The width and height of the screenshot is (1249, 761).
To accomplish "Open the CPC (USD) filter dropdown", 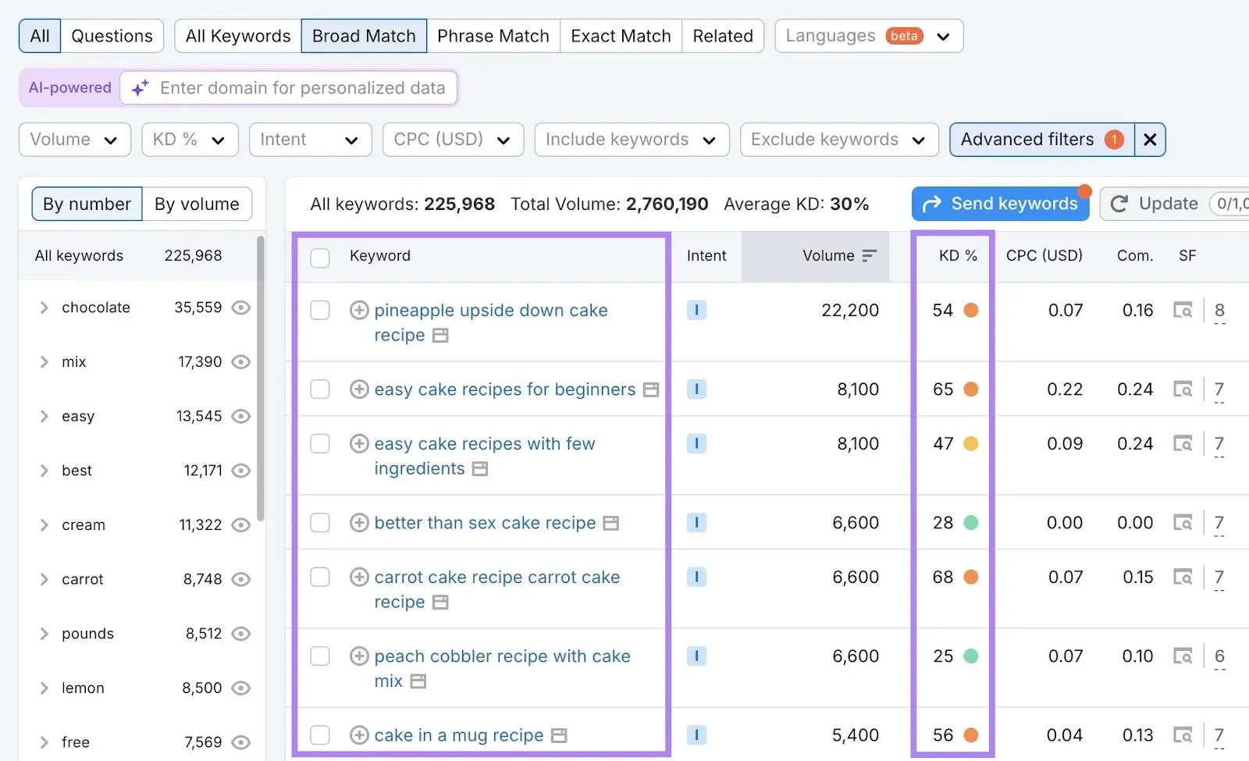I will [452, 140].
